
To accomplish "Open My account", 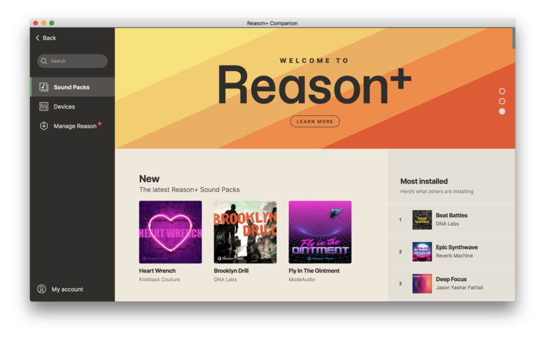I will point(61,289).
